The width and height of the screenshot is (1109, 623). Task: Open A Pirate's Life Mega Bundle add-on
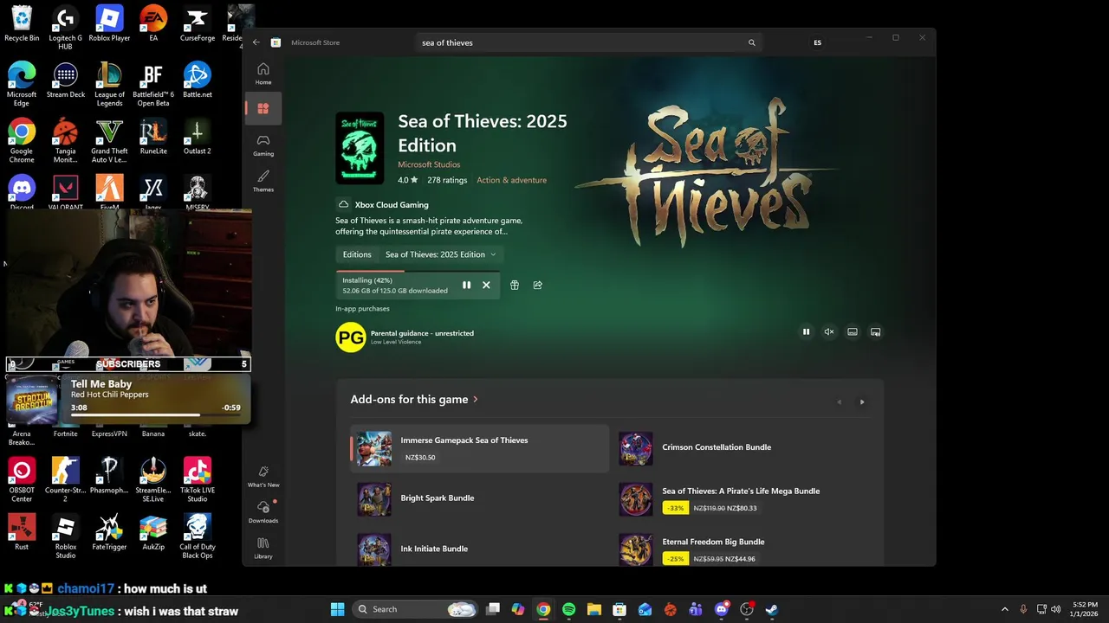742,499
